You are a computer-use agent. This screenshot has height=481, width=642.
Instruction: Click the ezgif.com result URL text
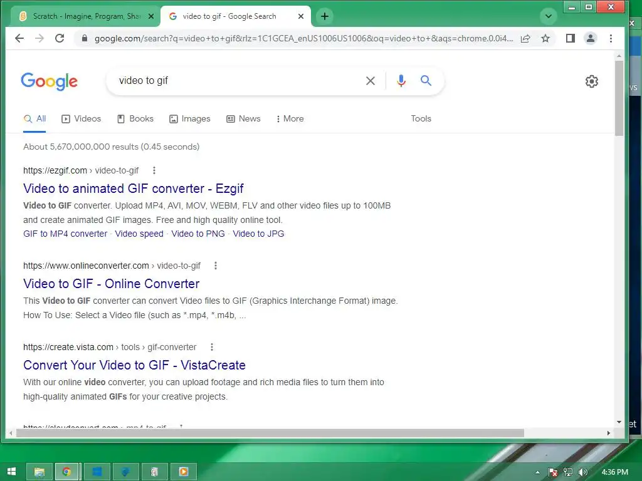(x=81, y=170)
